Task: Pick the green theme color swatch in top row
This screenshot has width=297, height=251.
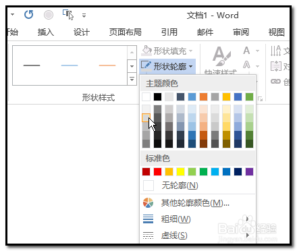Action: click(x=249, y=97)
